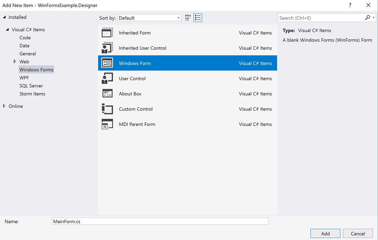378x240 pixels.
Task: Click the Name input field
Action: tap(160, 221)
